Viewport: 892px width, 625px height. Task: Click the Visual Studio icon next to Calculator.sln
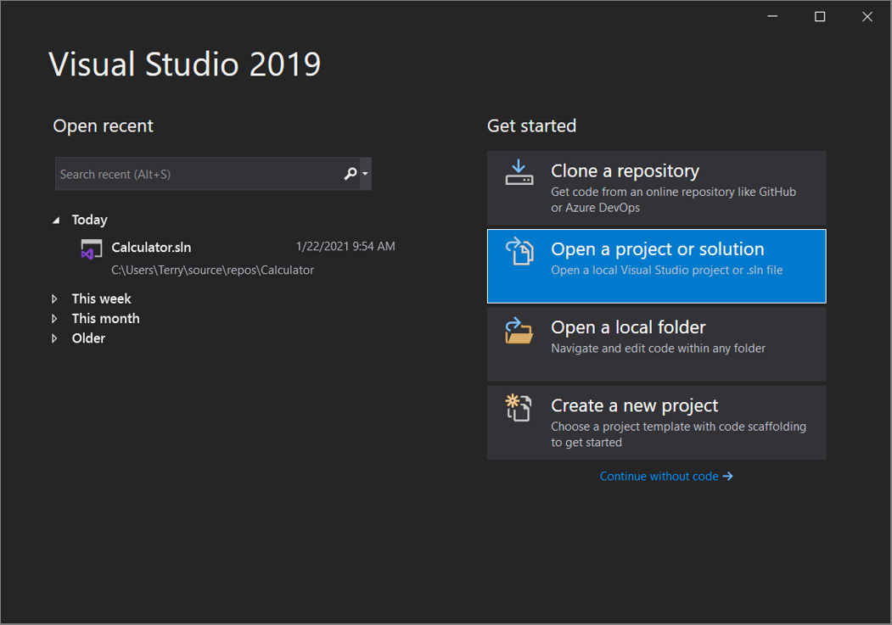pyautogui.click(x=91, y=248)
